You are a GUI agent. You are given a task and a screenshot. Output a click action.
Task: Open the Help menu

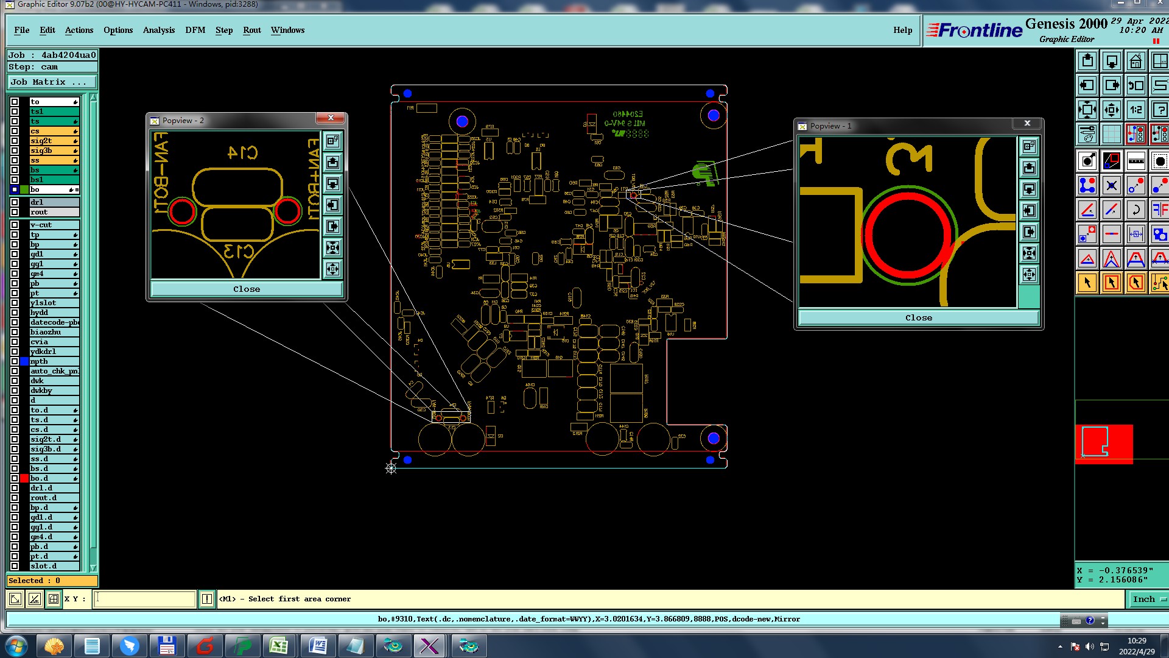pos(903,30)
